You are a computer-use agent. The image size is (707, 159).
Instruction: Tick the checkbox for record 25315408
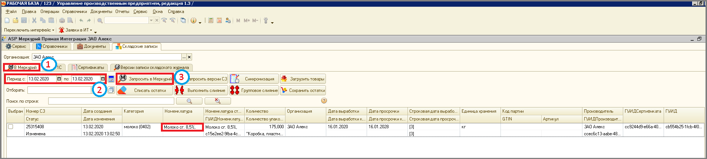click(11, 127)
